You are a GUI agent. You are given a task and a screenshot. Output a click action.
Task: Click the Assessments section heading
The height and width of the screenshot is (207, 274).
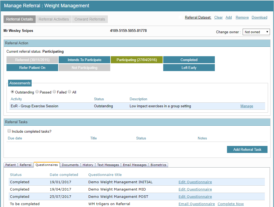coord(20,83)
